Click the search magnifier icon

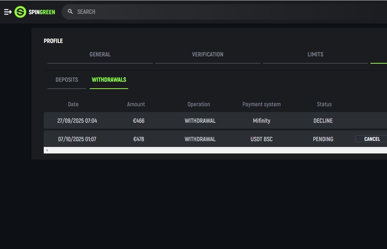pyautogui.click(x=70, y=12)
